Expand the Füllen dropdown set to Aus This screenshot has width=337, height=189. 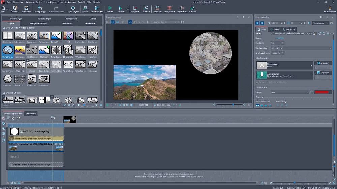(290, 92)
